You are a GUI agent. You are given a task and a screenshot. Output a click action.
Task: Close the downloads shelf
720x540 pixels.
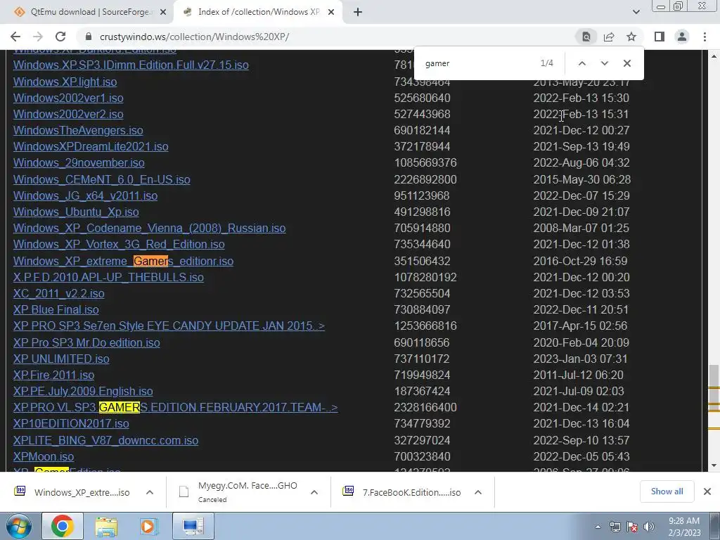707,491
